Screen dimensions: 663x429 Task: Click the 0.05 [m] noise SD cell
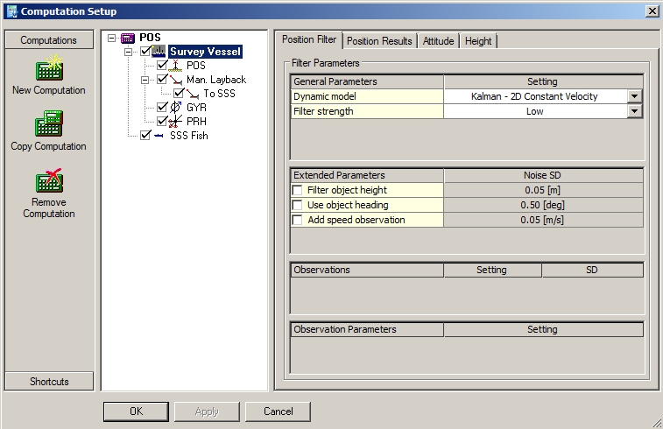(543, 190)
